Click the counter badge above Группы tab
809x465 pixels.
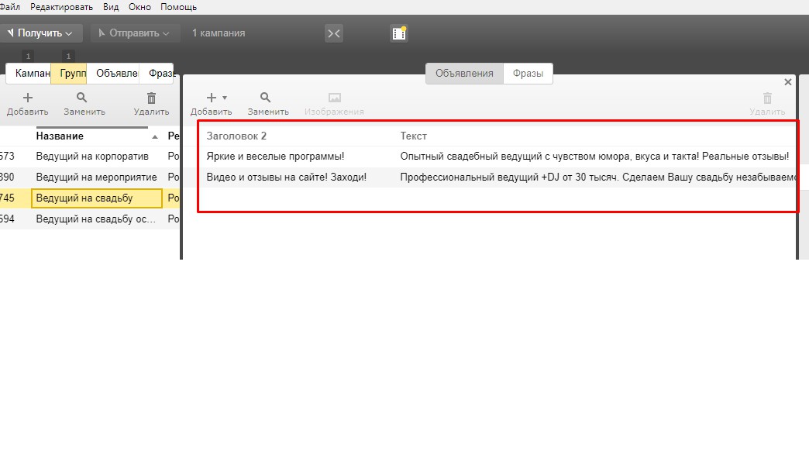pyautogui.click(x=68, y=56)
